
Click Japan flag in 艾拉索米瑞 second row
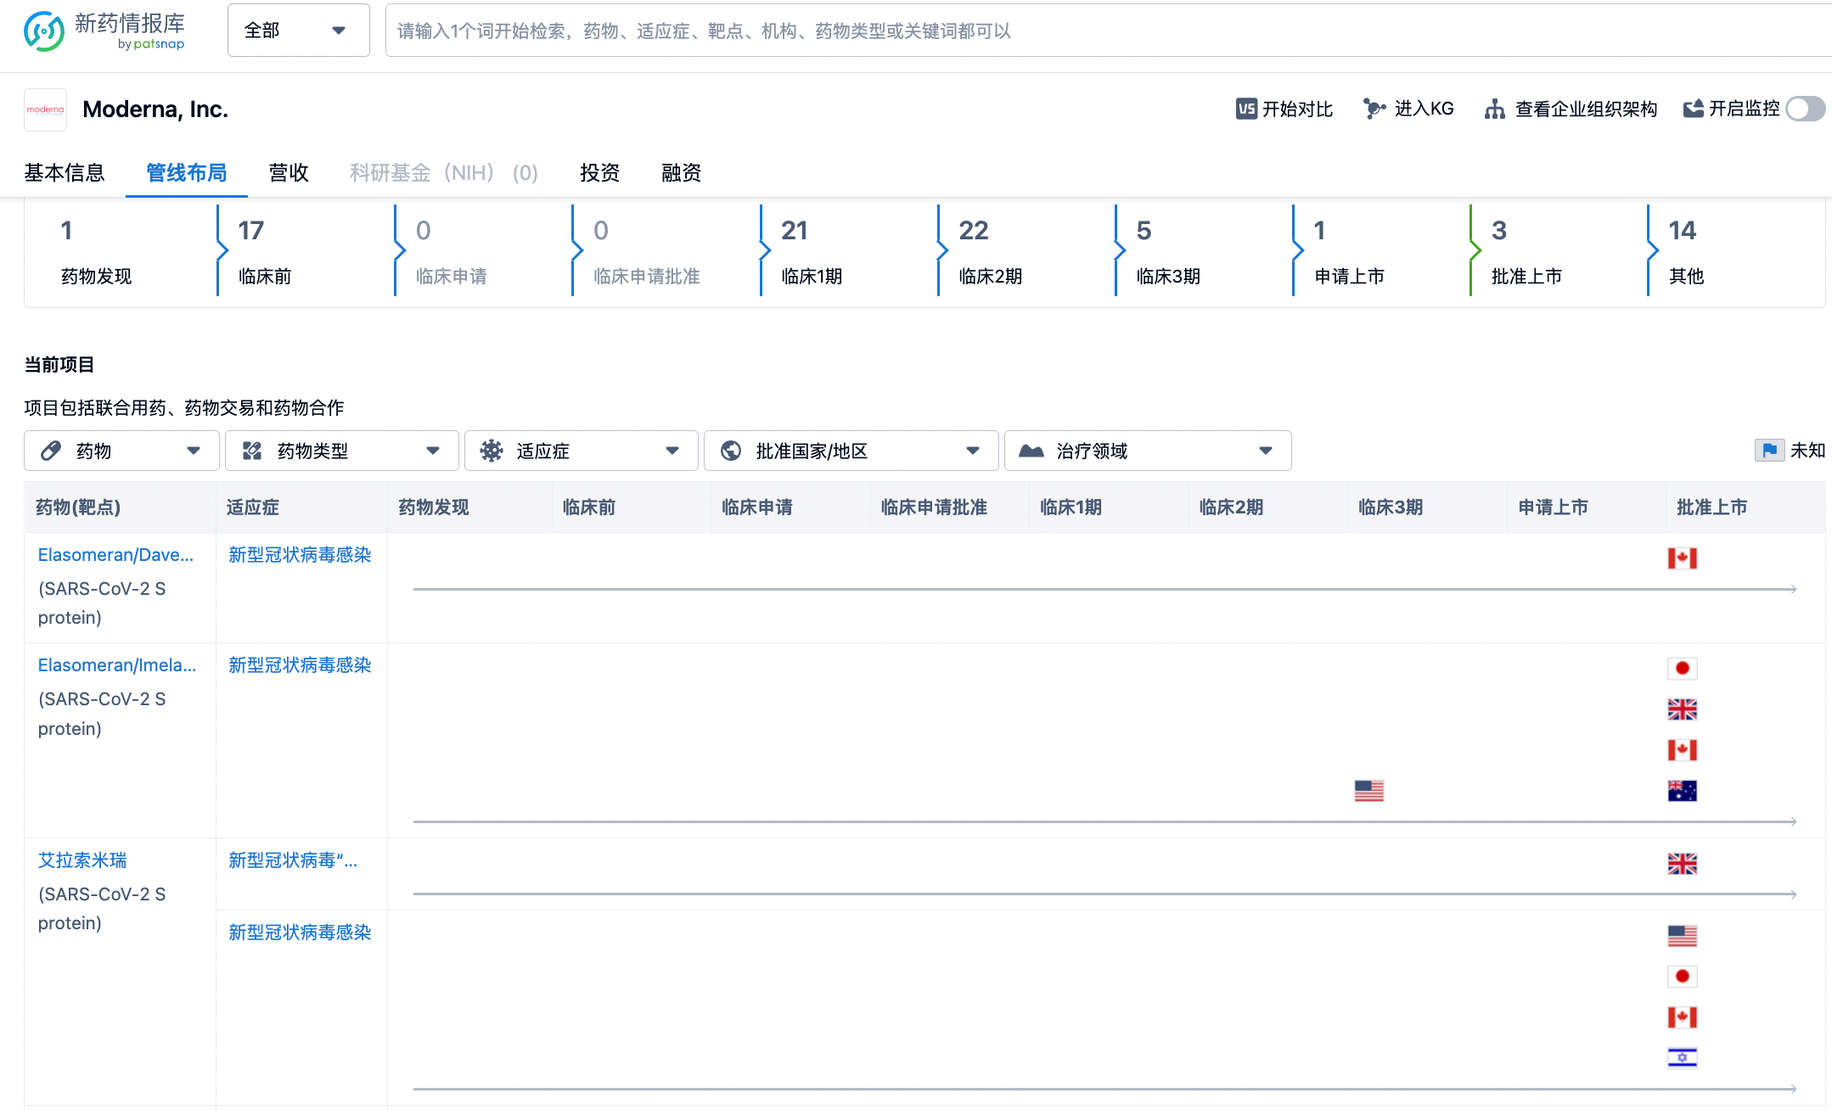pos(1682,977)
